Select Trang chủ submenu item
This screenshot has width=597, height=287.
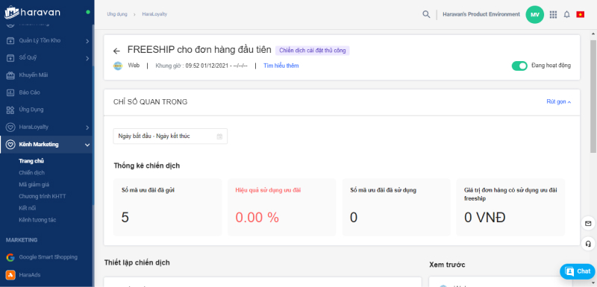[31, 161]
